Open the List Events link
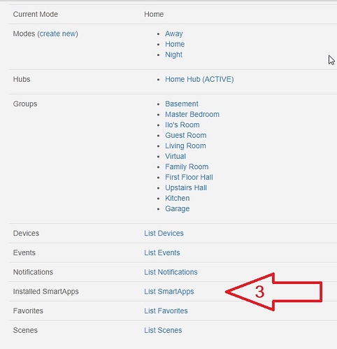Viewport: 337px width, 349px height. pos(162,252)
